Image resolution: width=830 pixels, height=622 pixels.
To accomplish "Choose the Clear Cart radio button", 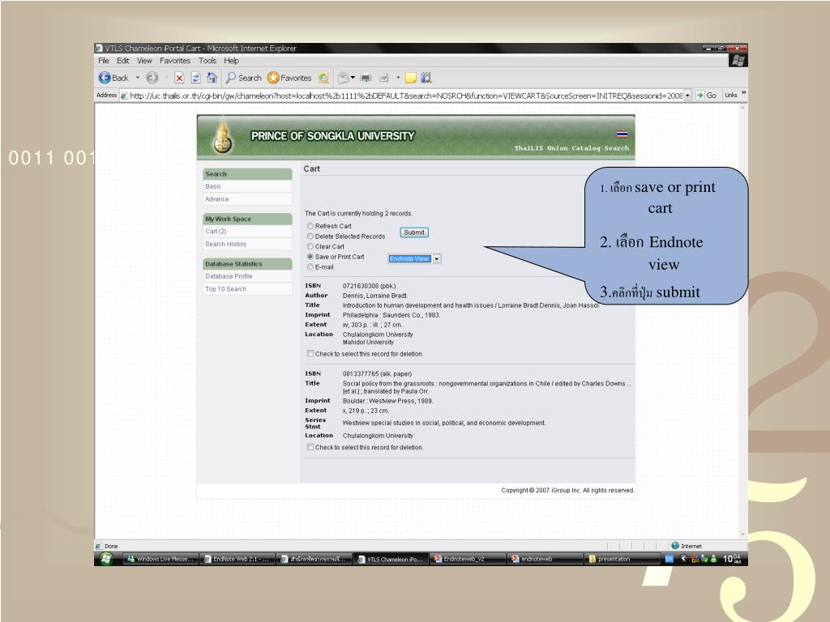I will 310,246.
